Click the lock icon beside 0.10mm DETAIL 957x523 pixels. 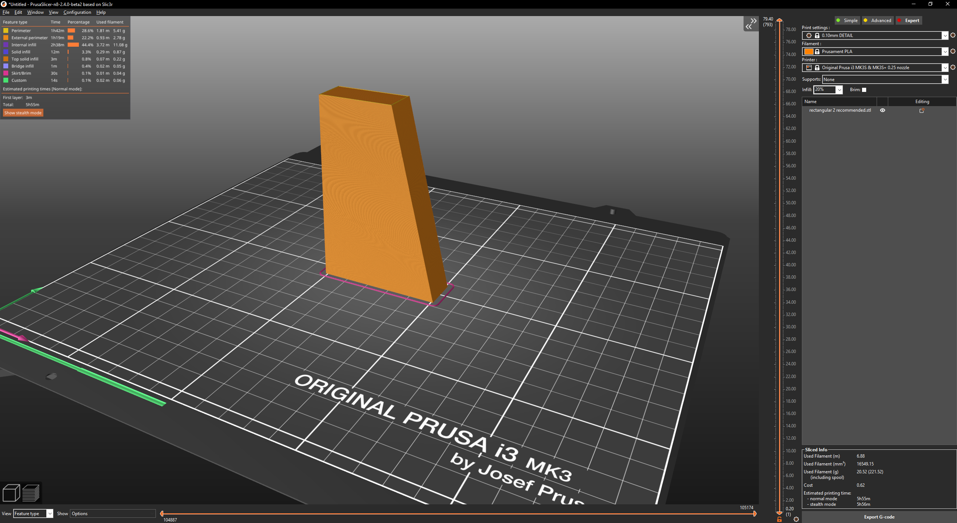point(817,35)
